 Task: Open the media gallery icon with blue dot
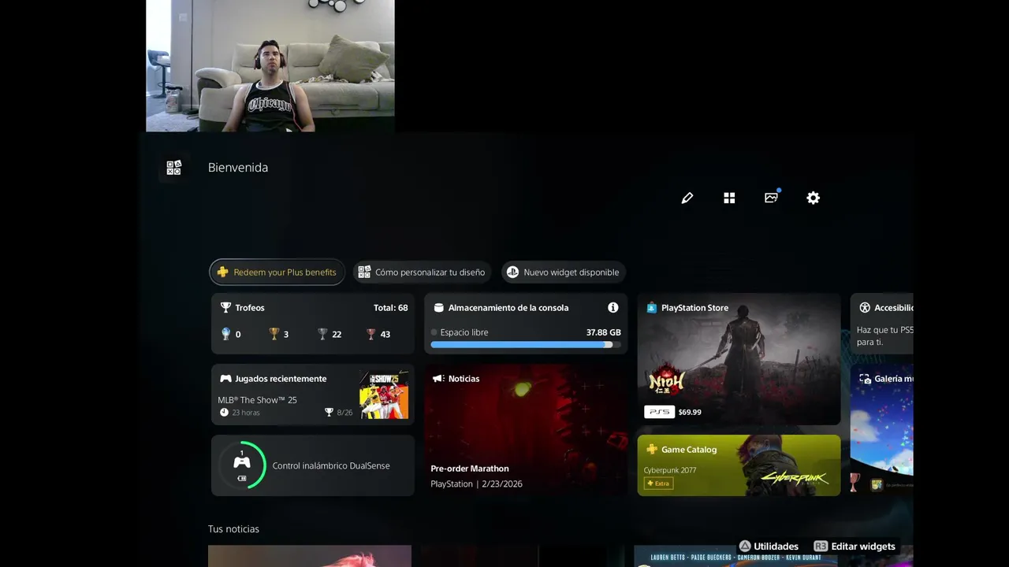click(x=772, y=197)
